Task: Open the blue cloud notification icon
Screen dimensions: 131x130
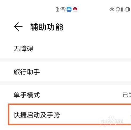Action: point(69,9)
